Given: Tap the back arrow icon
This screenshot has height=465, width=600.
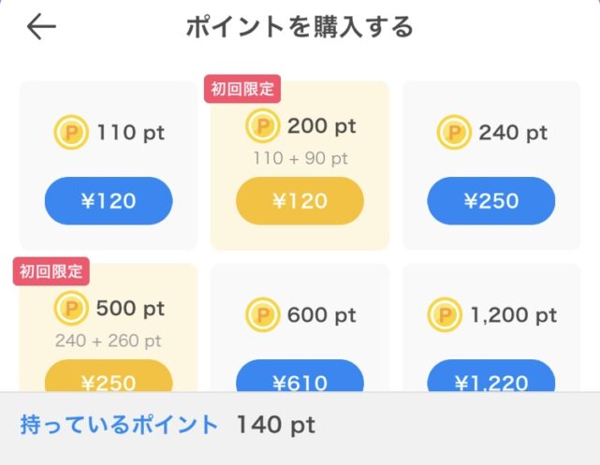Looking at the screenshot, I should point(41,27).
